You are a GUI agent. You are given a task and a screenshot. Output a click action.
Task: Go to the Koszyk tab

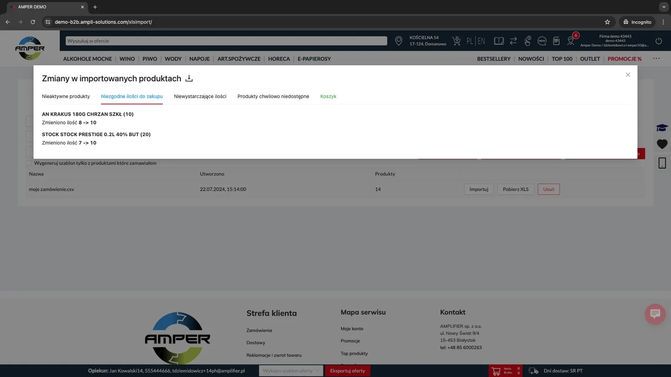[328, 96]
